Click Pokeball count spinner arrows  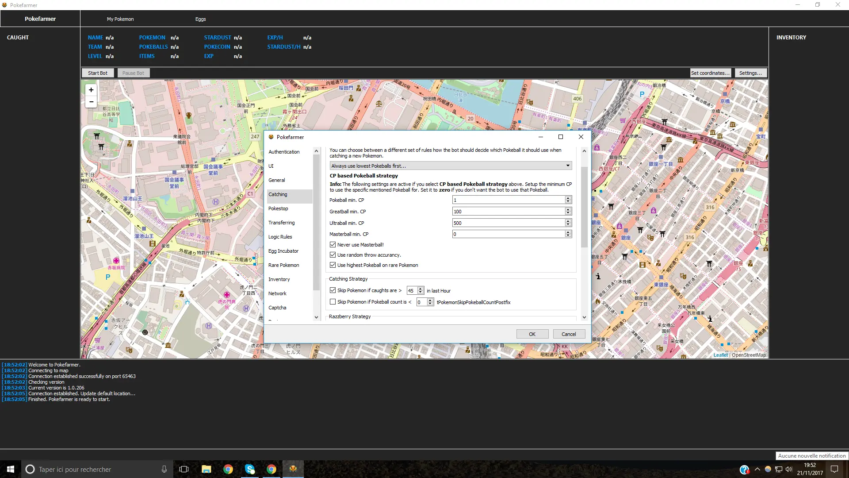430,302
